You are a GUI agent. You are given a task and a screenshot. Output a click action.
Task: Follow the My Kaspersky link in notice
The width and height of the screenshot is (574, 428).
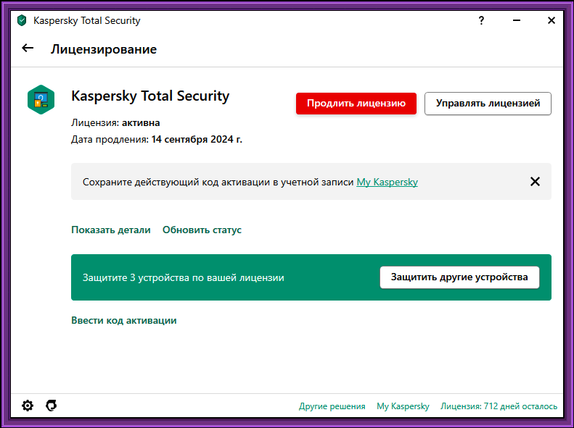[x=387, y=182]
